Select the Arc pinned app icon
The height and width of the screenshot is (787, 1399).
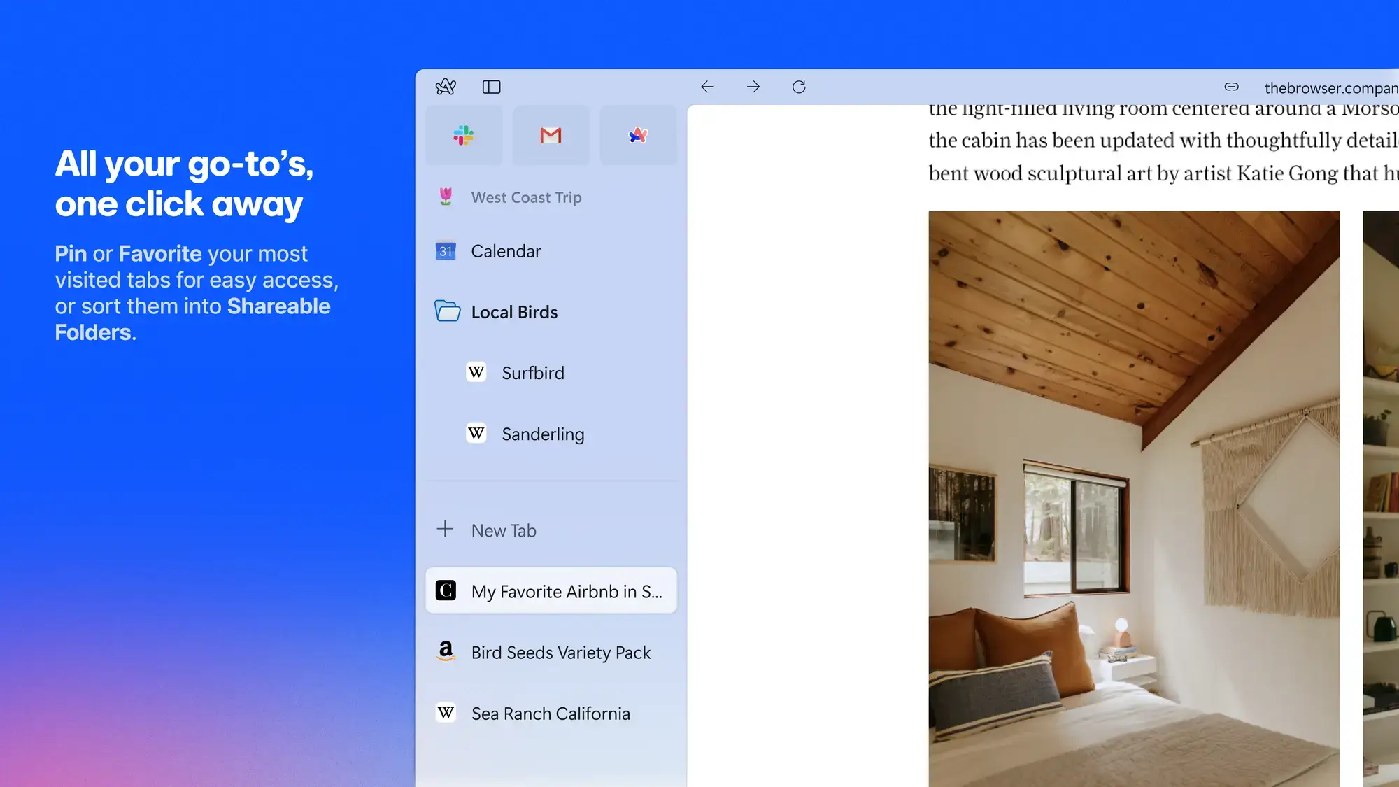[639, 135]
